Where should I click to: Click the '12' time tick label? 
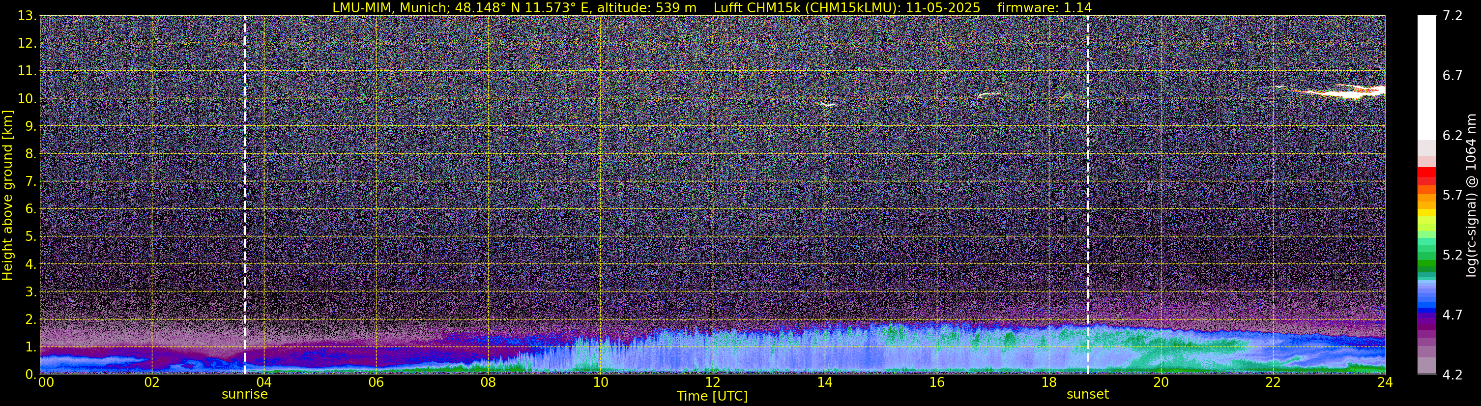coord(712,382)
